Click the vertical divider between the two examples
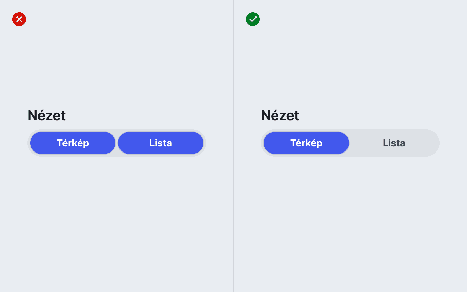 tap(233, 146)
